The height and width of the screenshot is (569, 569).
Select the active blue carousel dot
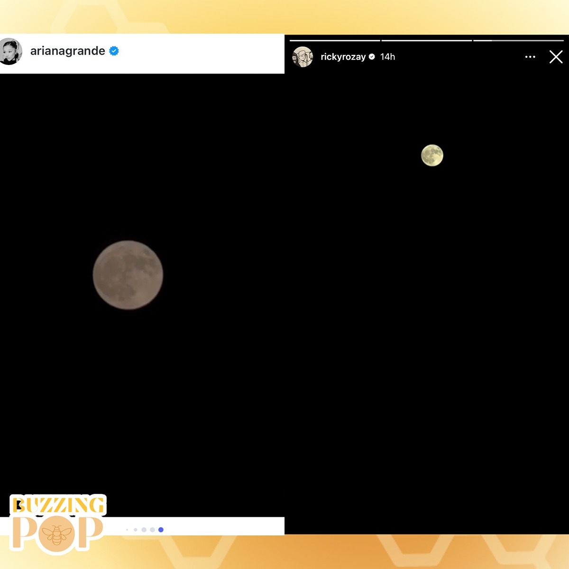pos(161,530)
